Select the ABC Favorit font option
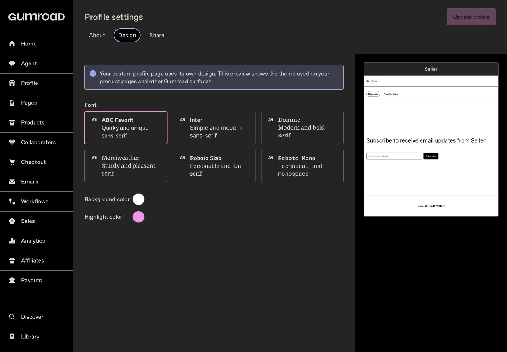The image size is (507, 352). coord(126,128)
